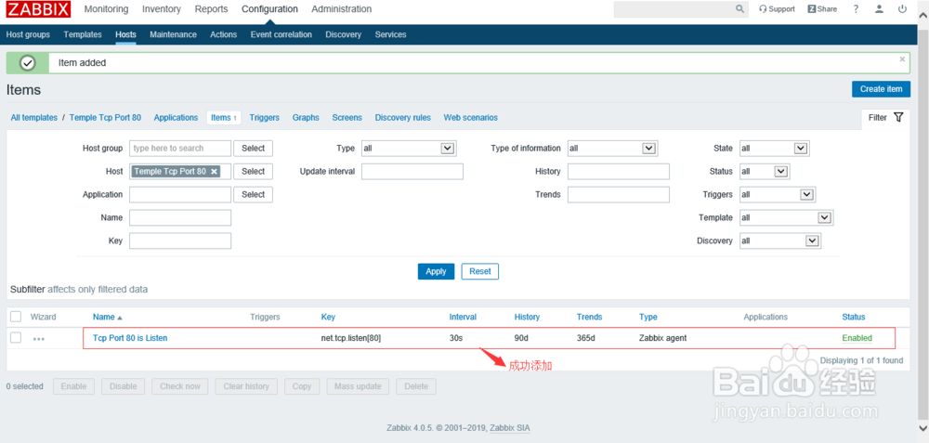Select the Hosts submenu
The width and height of the screenshot is (929, 443).
[125, 34]
